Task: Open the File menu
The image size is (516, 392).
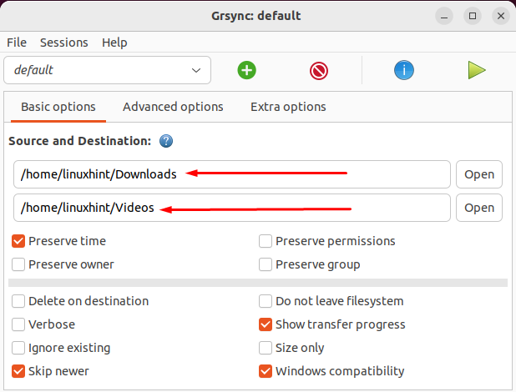Action: pos(17,43)
